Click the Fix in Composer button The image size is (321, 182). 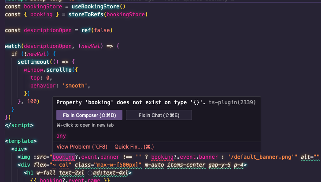coord(89,115)
